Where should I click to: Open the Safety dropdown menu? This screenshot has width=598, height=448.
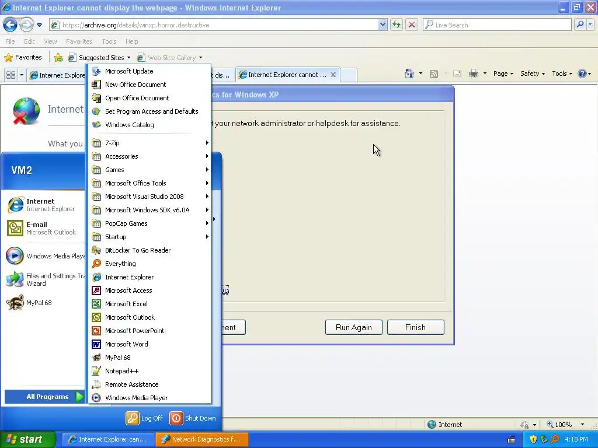click(x=533, y=73)
